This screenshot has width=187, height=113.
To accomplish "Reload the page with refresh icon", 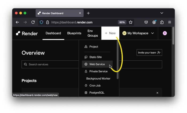I will (33, 22).
